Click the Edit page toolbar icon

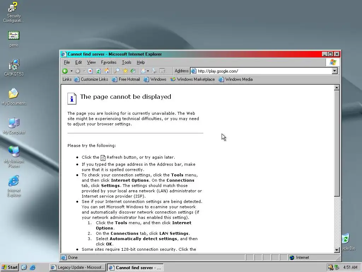pyautogui.click(x=162, y=71)
